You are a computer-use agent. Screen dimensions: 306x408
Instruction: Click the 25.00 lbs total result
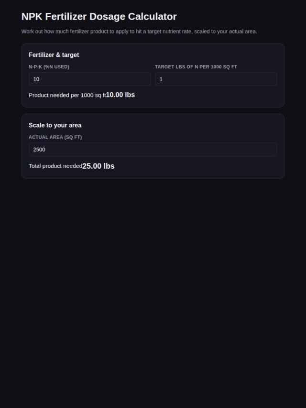click(98, 166)
